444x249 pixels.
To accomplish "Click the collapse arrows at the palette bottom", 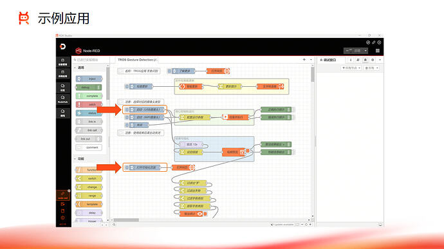I will (104, 225).
